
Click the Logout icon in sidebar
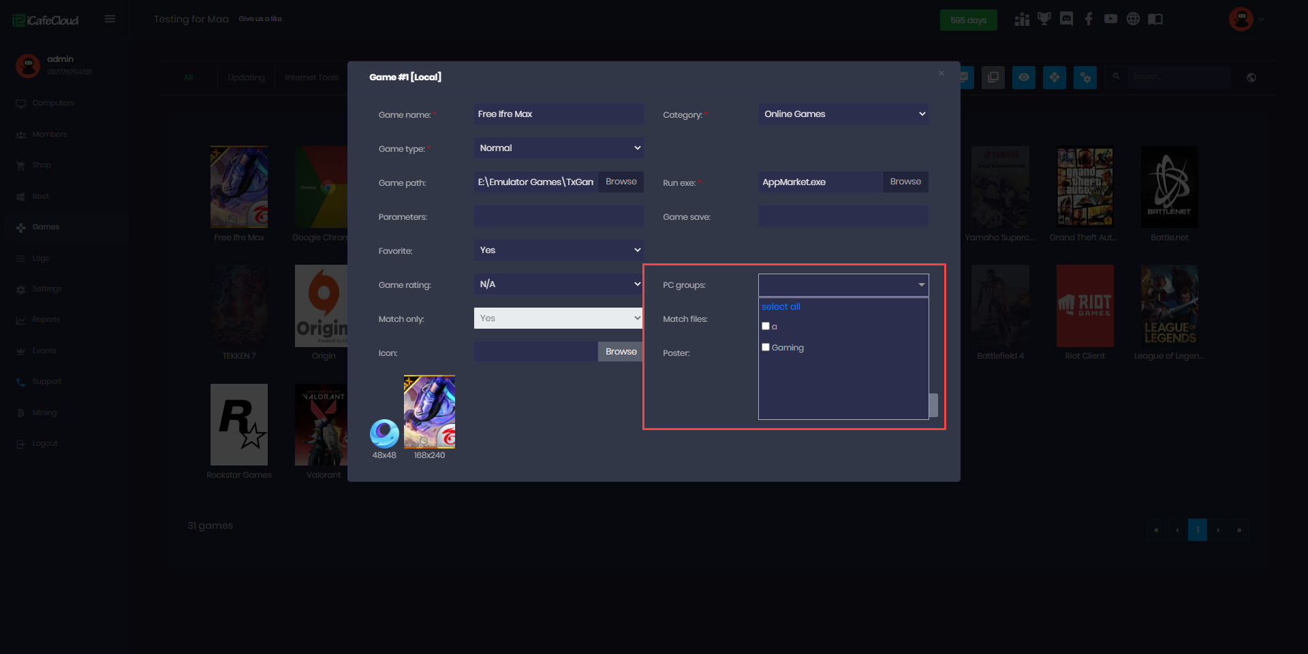[20, 444]
